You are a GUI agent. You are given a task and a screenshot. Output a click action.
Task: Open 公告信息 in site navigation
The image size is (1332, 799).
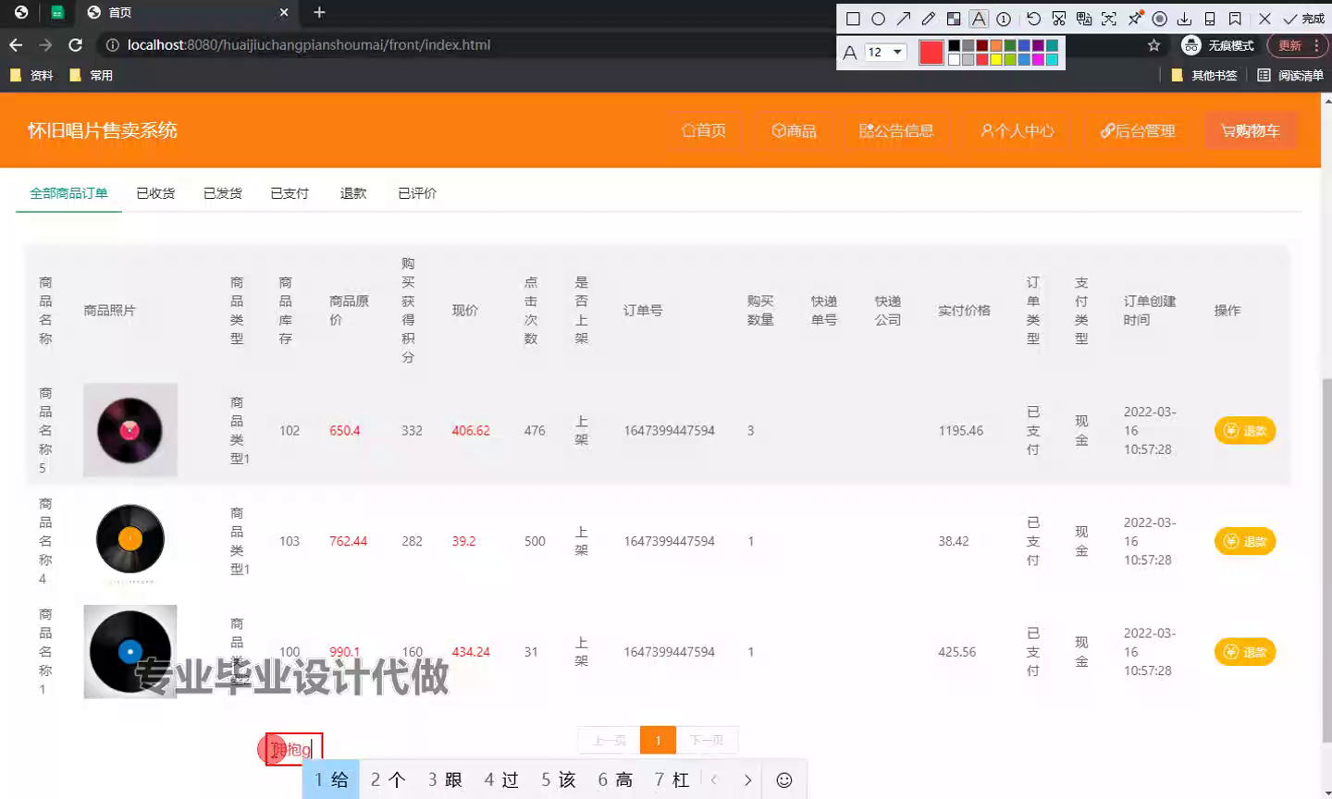pyautogui.click(x=896, y=130)
